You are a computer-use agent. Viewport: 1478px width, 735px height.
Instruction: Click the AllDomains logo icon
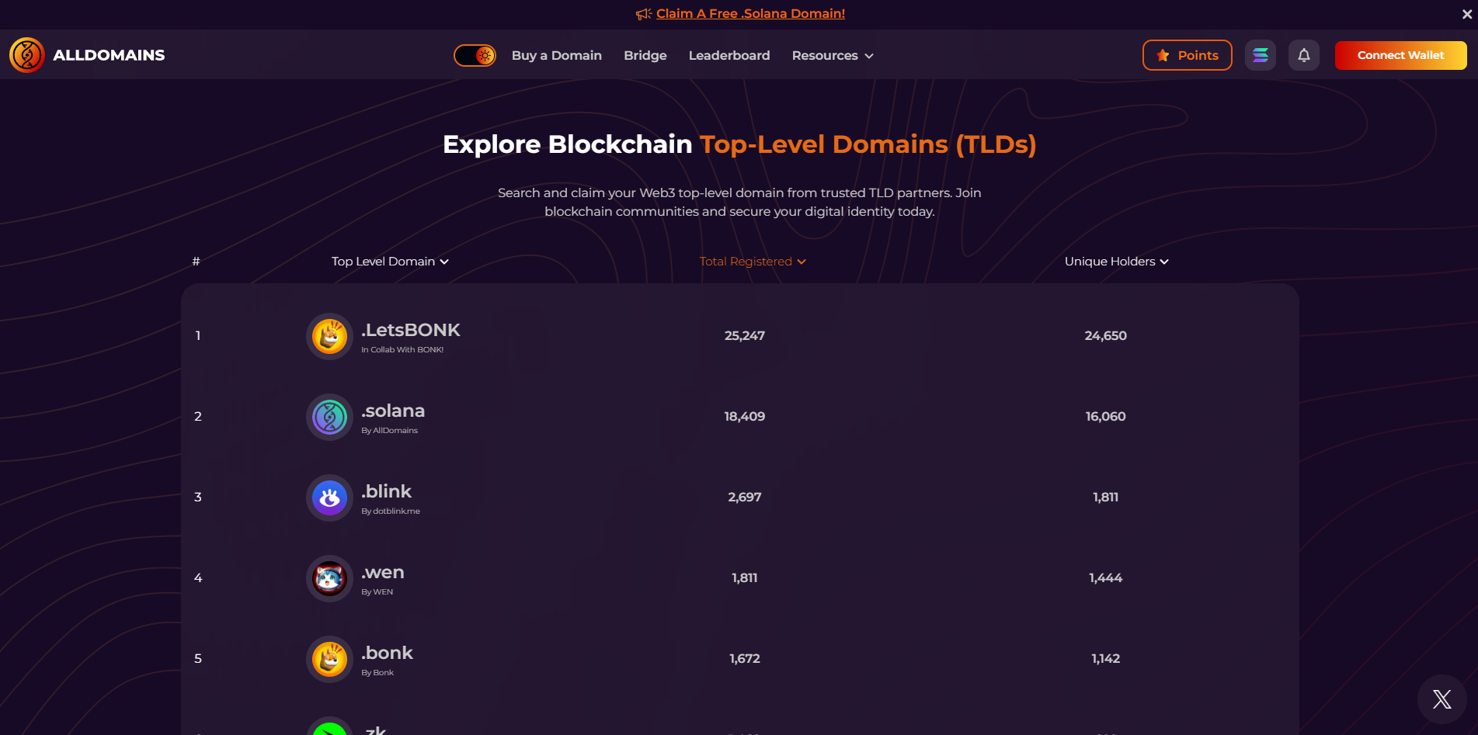coord(26,54)
